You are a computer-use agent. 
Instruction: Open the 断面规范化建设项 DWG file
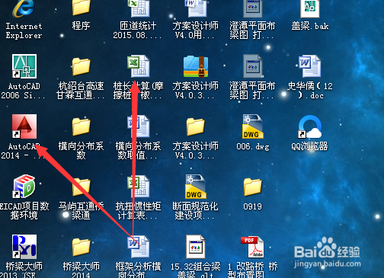pyautogui.click(x=196, y=187)
